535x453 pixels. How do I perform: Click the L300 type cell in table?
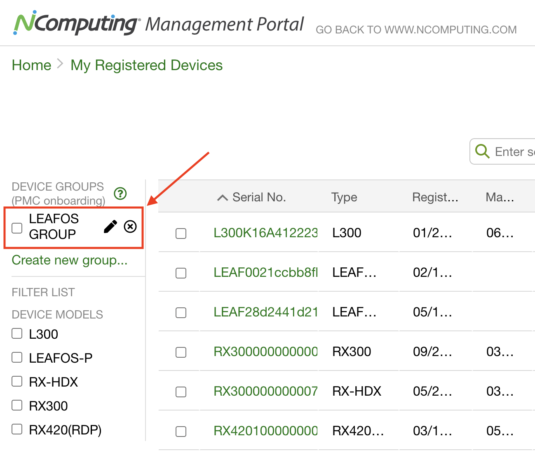347,233
